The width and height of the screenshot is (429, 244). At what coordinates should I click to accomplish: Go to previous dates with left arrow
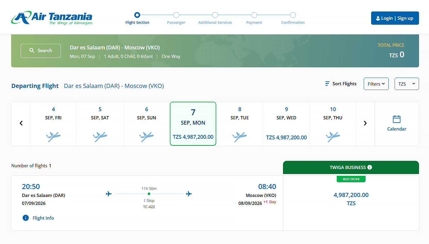point(21,123)
